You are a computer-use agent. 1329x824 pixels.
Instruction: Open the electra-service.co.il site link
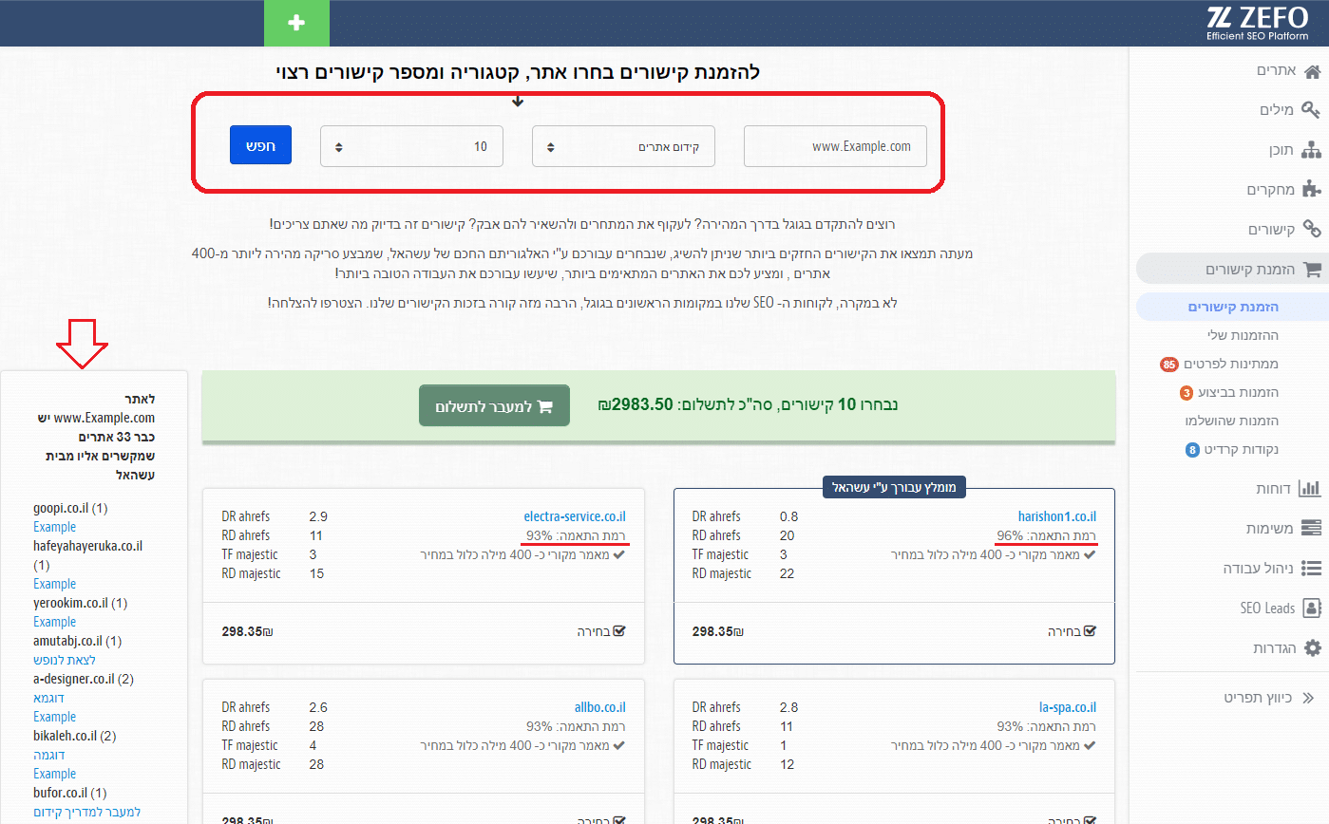tap(575, 516)
